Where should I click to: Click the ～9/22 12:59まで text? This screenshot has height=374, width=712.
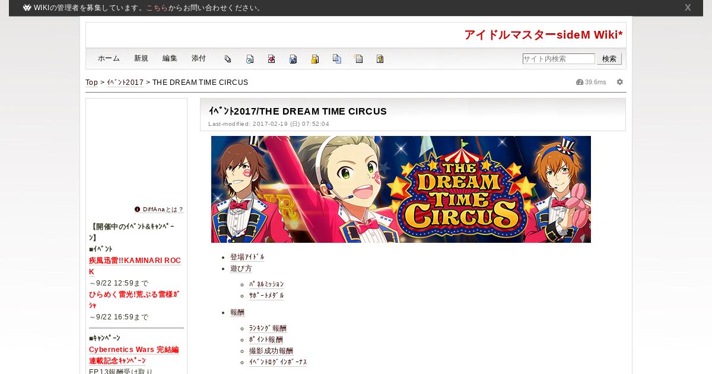pyautogui.click(x=119, y=283)
